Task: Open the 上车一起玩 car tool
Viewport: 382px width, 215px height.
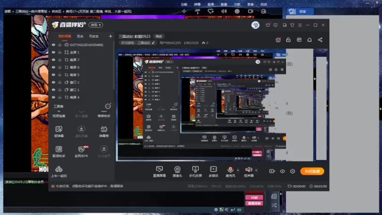Action: pos(59,172)
